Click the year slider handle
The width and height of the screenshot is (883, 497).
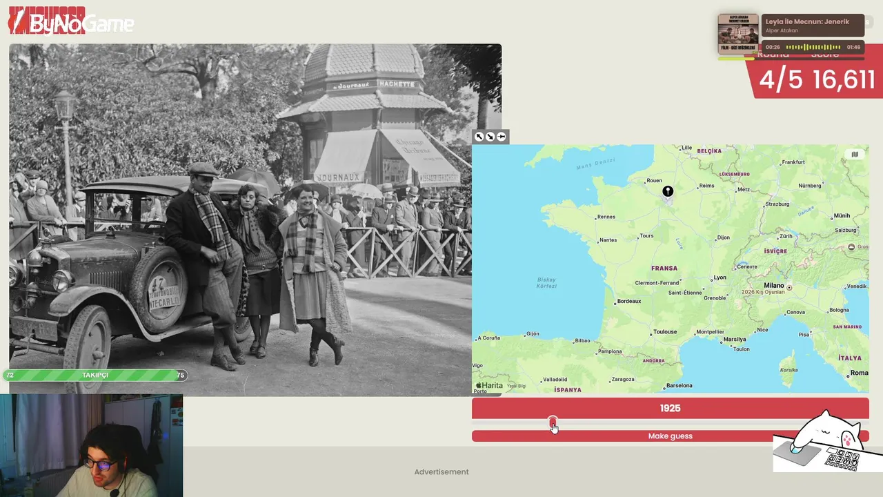pos(553,422)
